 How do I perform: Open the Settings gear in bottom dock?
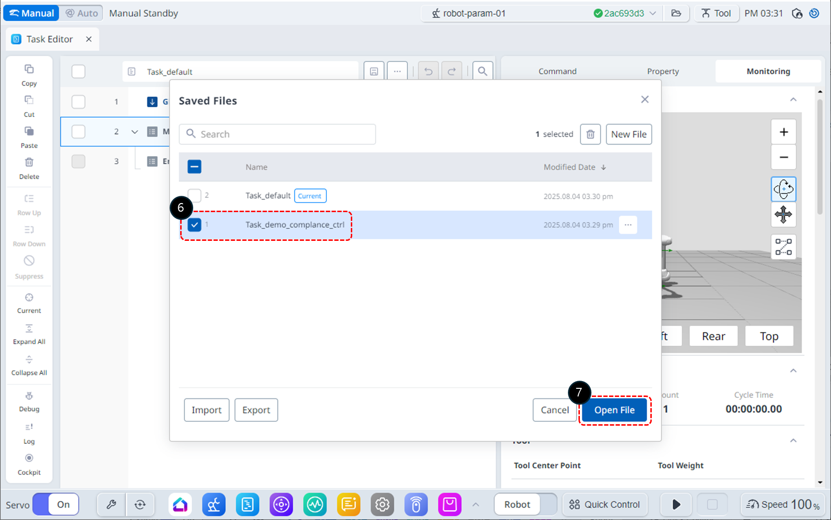(x=382, y=504)
